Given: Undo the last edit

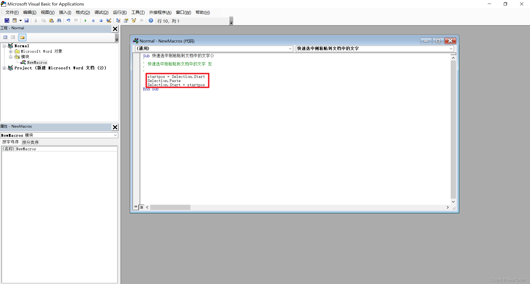Looking at the screenshot, I should (x=69, y=21).
